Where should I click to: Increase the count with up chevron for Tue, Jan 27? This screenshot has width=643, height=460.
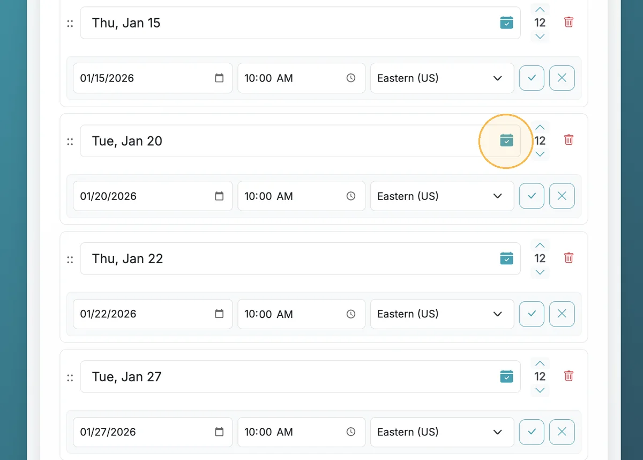click(540, 363)
